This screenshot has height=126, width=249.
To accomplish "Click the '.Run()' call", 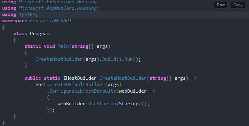I will point(130,59).
